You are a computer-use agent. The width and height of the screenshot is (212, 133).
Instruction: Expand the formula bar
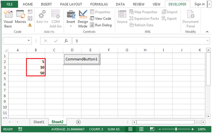pyautogui.click(x=207, y=41)
